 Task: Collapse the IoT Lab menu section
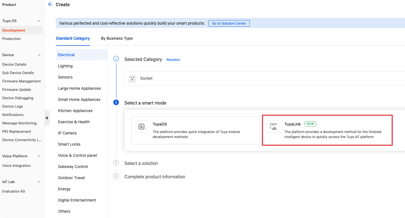pyautogui.click(x=39, y=182)
